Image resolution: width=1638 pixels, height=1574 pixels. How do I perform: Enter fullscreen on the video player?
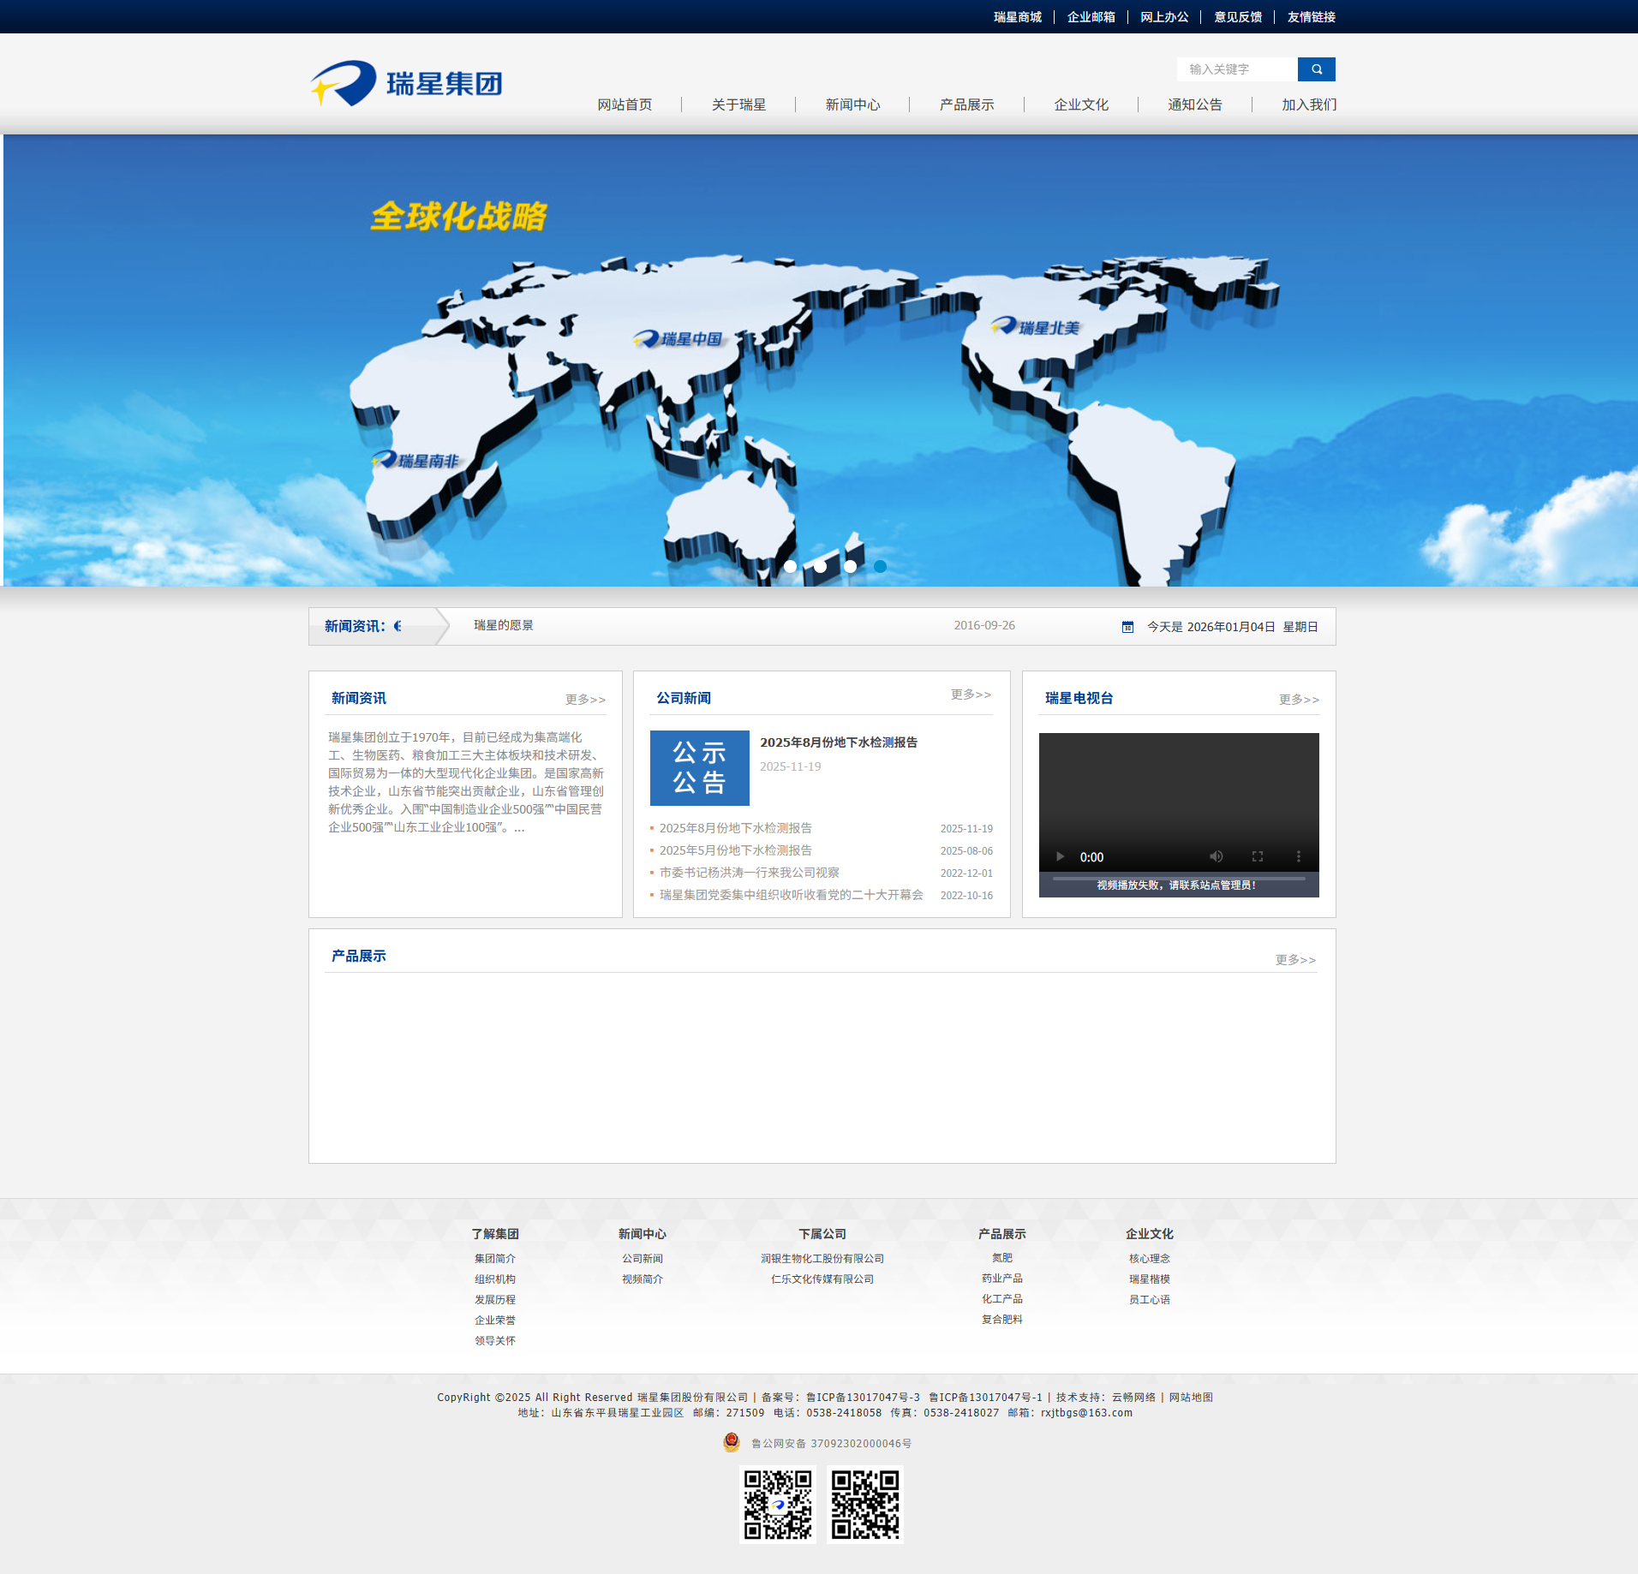click(1257, 856)
